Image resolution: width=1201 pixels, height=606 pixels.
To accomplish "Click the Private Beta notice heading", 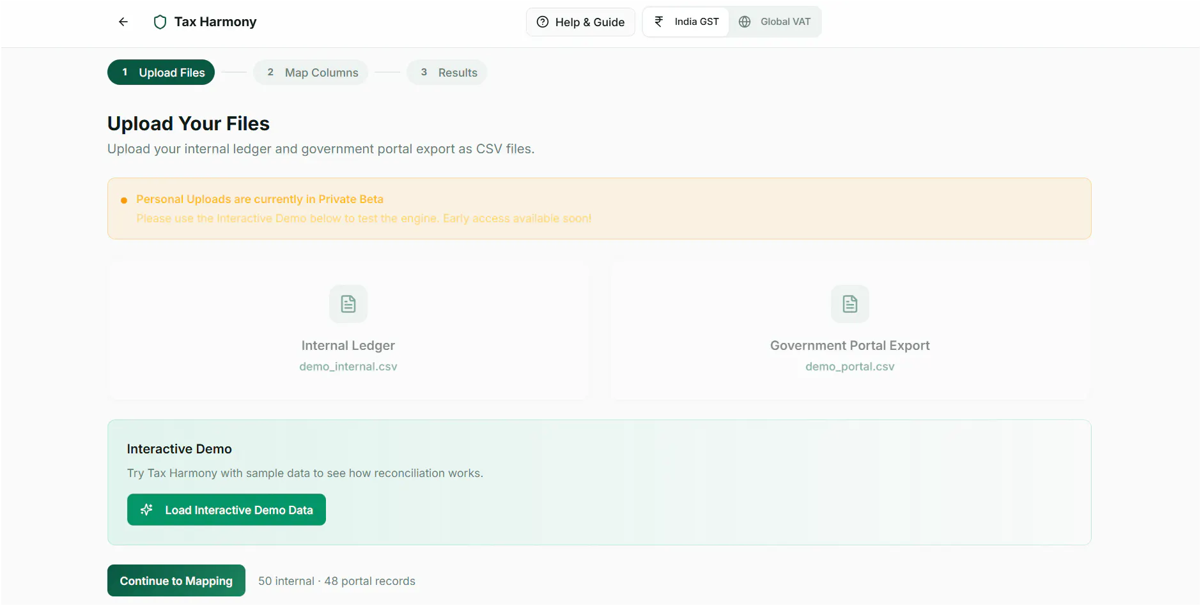I will point(260,199).
